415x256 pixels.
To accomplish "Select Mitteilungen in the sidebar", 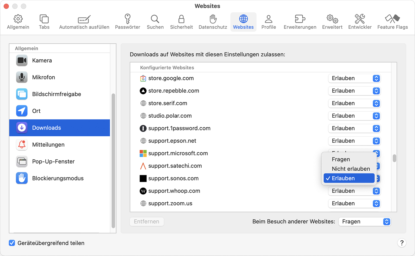I will pos(60,145).
